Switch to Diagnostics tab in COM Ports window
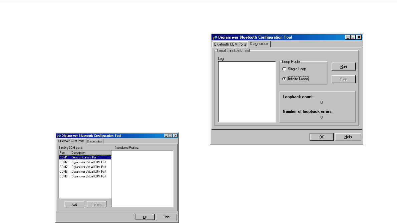The image size is (397, 223). click(94, 141)
